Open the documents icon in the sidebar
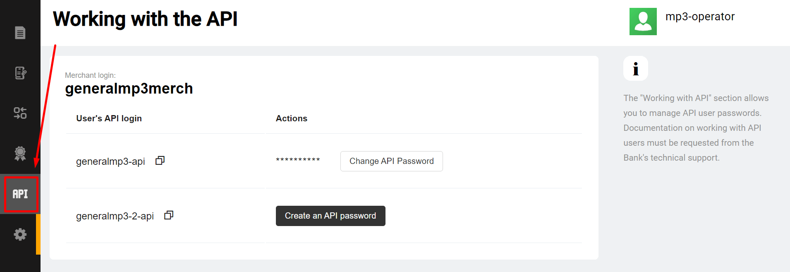The height and width of the screenshot is (272, 790). tap(20, 33)
